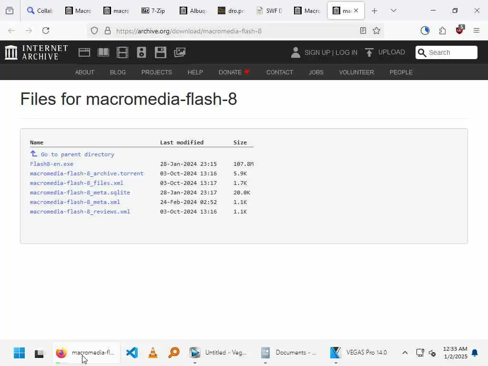The width and height of the screenshot is (488, 366).
Task: Close the active macromedia tab
Action: (x=356, y=10)
